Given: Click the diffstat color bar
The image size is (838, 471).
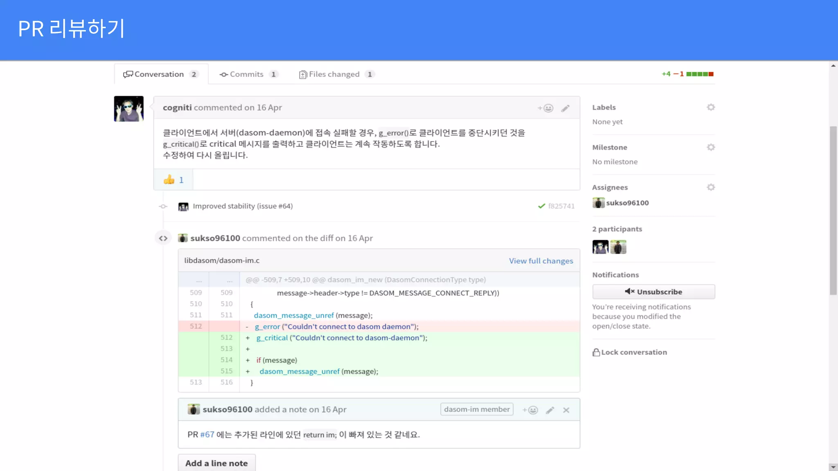Looking at the screenshot, I should [700, 74].
